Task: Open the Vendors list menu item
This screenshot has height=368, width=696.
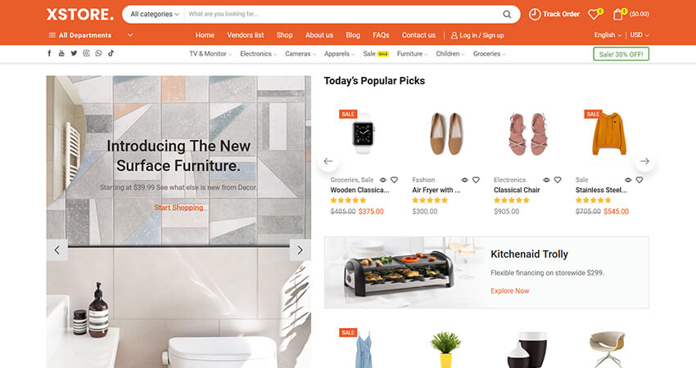Action: pyautogui.click(x=246, y=35)
